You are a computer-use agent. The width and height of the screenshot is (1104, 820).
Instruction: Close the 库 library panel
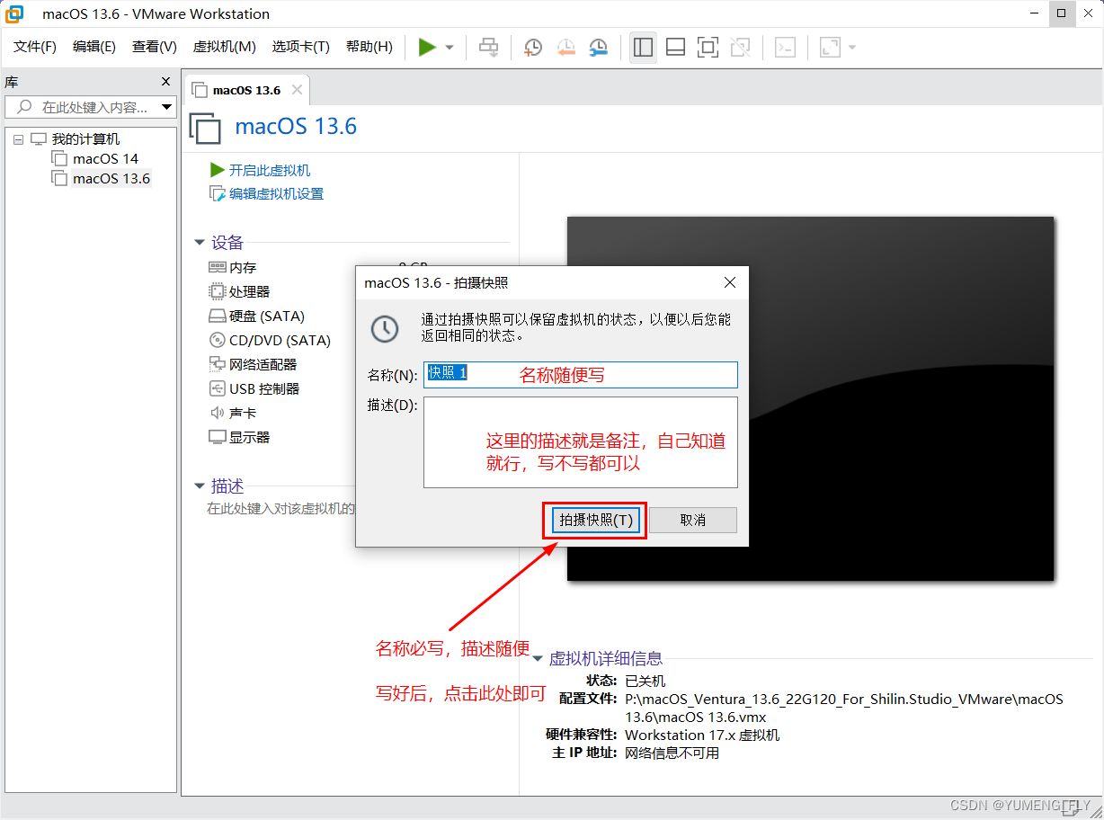(x=165, y=82)
